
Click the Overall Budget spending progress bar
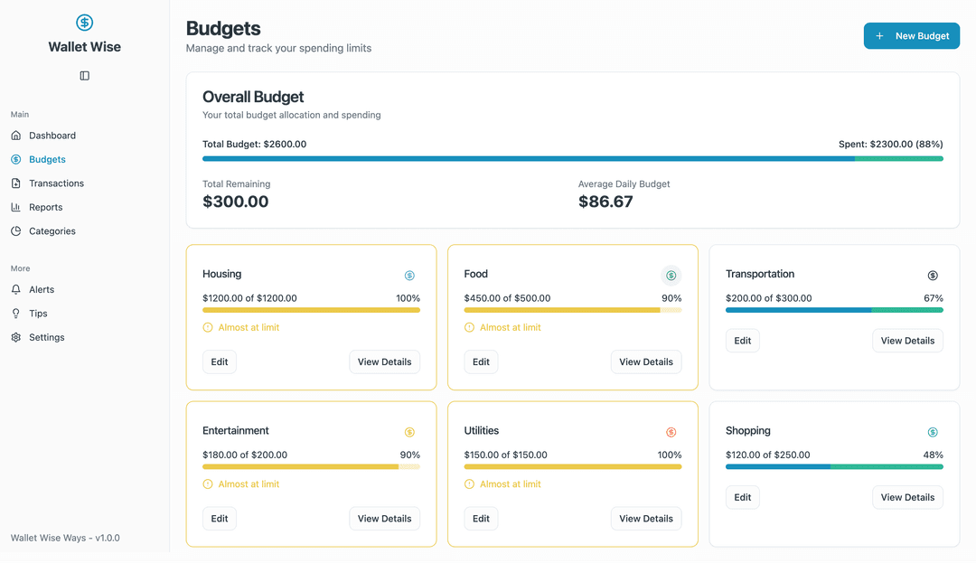pos(572,158)
